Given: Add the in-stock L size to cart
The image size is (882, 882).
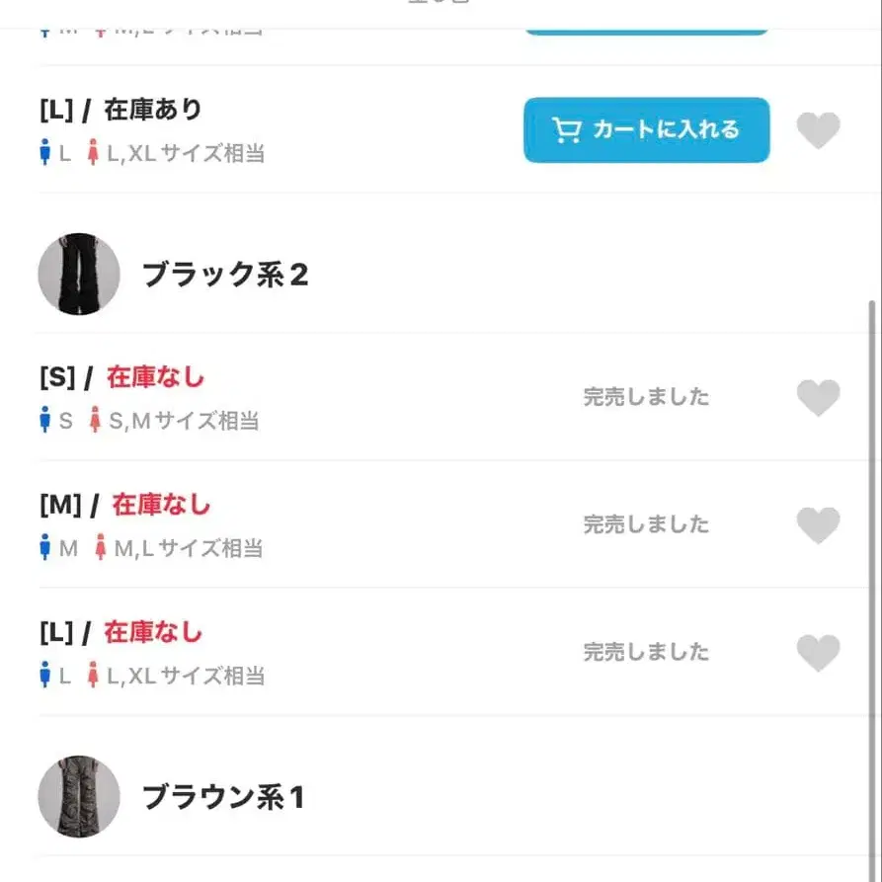Looking at the screenshot, I should pos(646,129).
